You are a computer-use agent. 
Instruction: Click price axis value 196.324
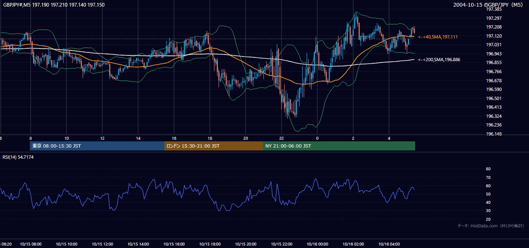tap(494, 116)
